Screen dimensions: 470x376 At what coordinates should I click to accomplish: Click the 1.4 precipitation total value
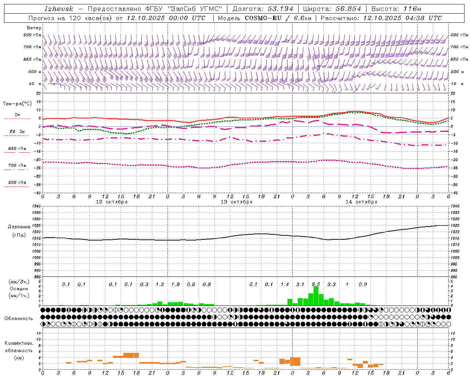(285, 284)
